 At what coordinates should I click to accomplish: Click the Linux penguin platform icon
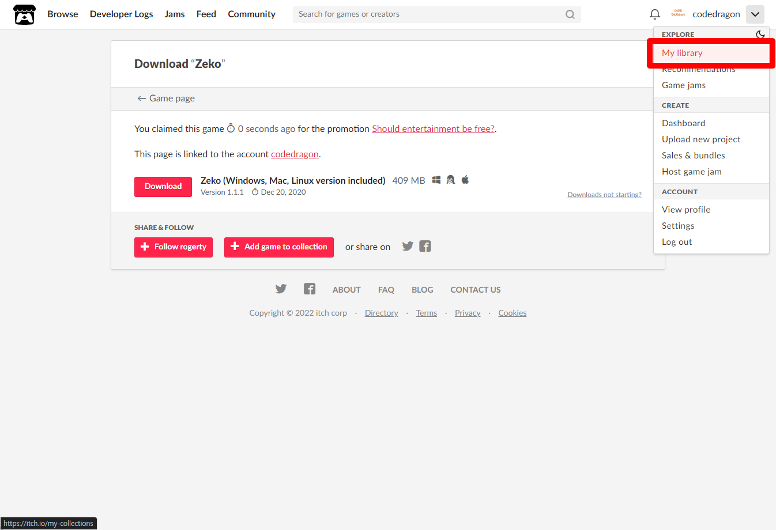tap(451, 180)
